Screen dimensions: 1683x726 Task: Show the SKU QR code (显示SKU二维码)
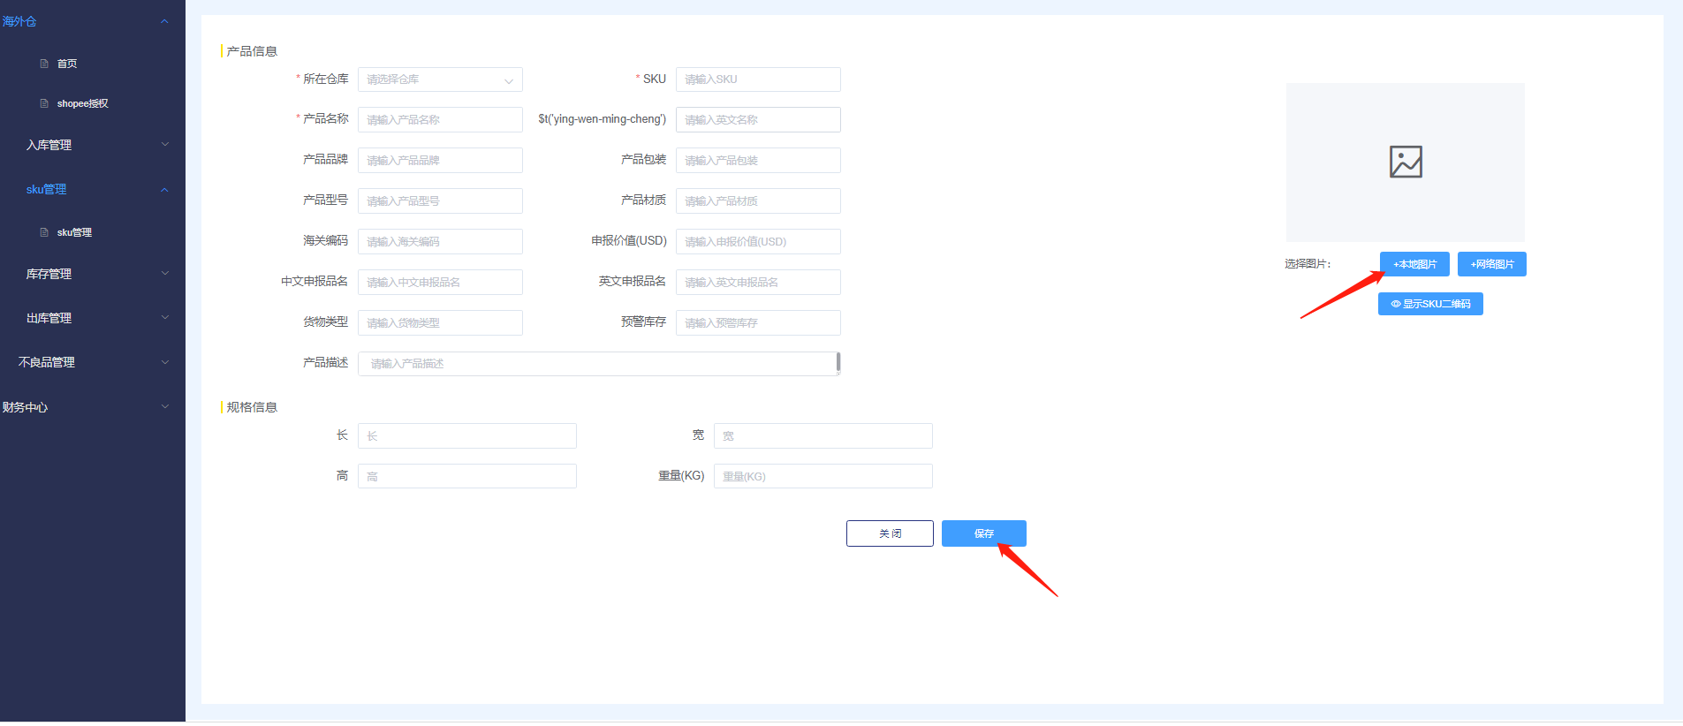(x=1429, y=304)
